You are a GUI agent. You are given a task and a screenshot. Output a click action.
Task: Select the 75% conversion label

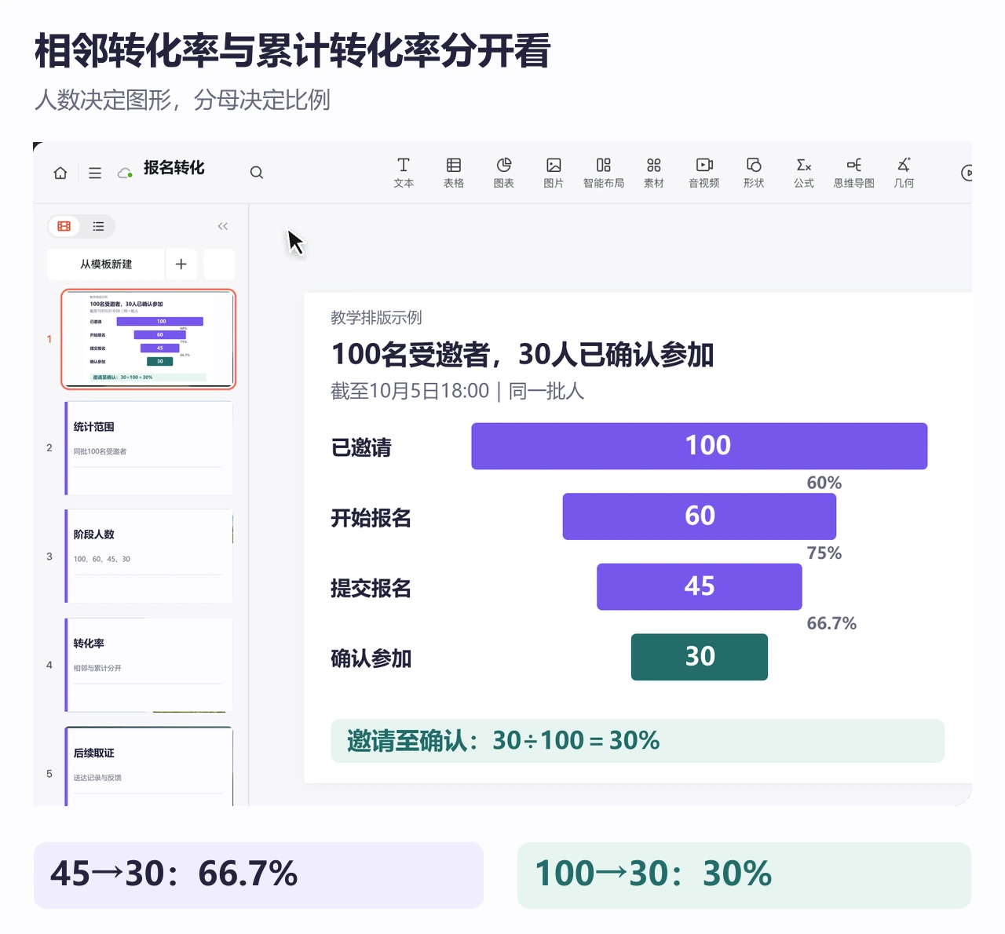point(824,553)
